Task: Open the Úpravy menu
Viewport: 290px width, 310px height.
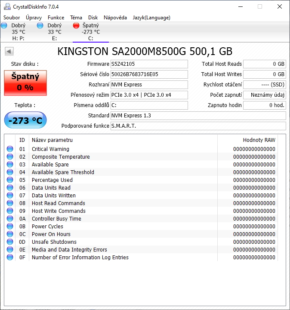Action: click(34, 18)
